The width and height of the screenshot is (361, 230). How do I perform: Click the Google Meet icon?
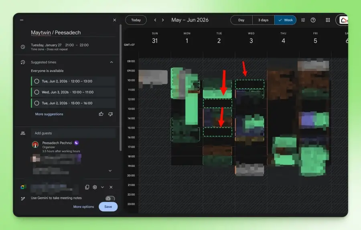[x=23, y=187]
